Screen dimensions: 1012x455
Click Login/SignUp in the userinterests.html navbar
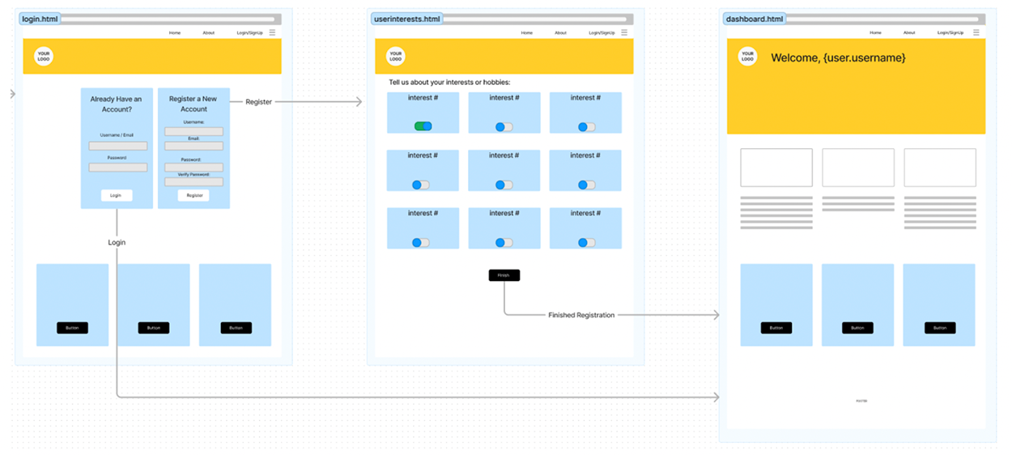tap(602, 33)
